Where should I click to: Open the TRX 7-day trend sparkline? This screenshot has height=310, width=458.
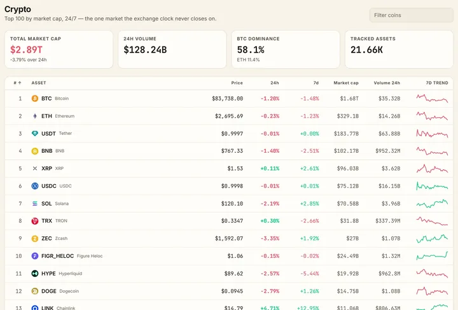click(432, 221)
